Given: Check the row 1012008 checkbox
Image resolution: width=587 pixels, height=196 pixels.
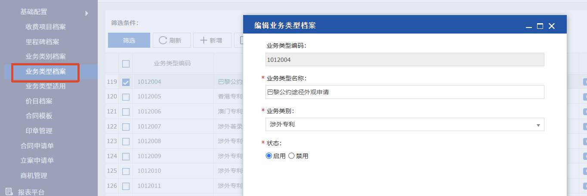Looking at the screenshot, I should tap(126, 141).
